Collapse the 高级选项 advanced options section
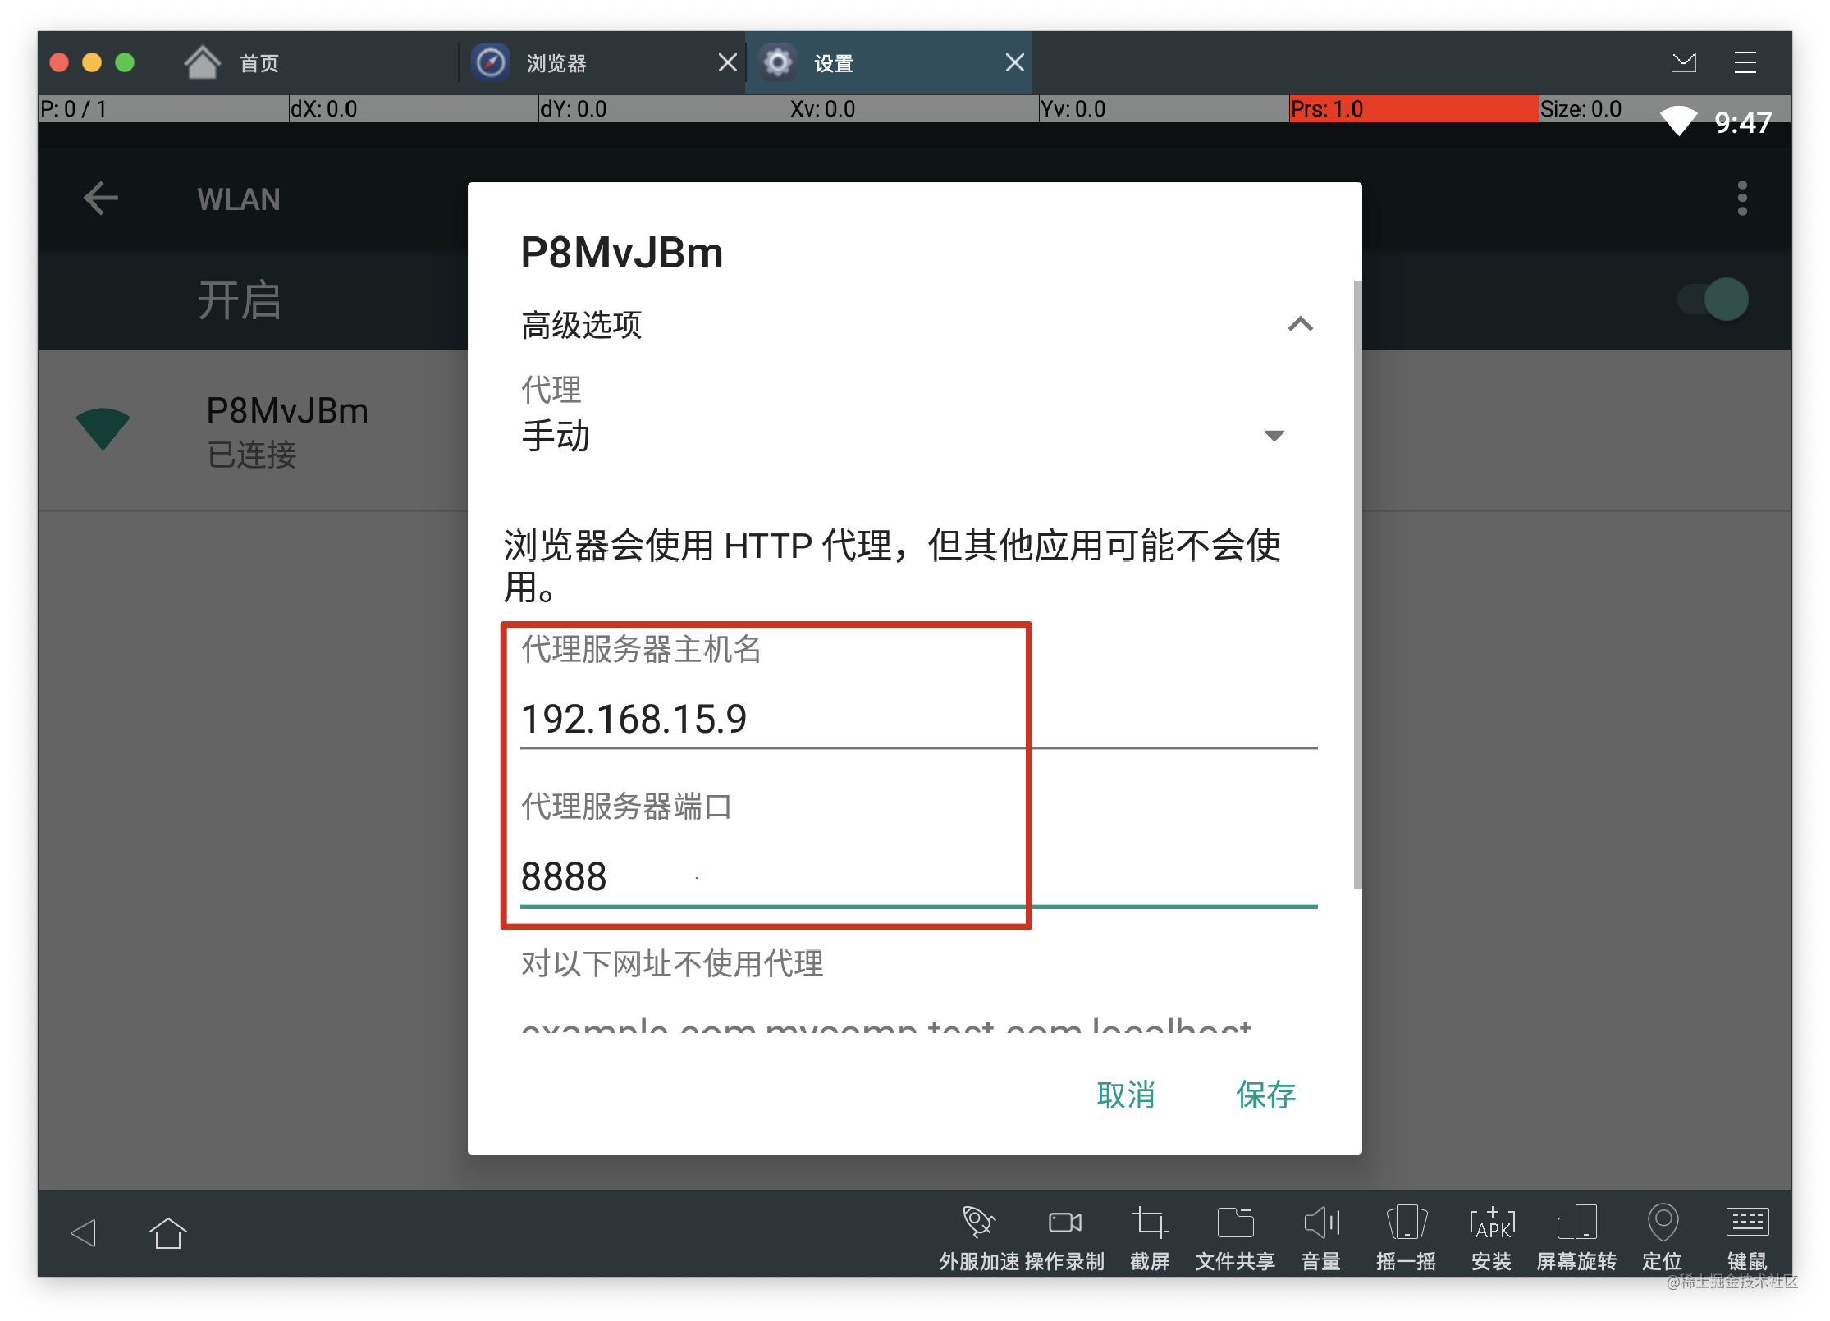Viewport: 1830px width, 1321px height. pos(1301,325)
